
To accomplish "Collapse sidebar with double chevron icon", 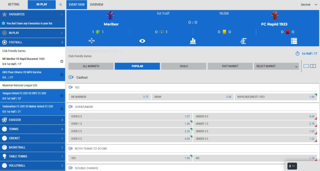I will click(x=61, y=5).
